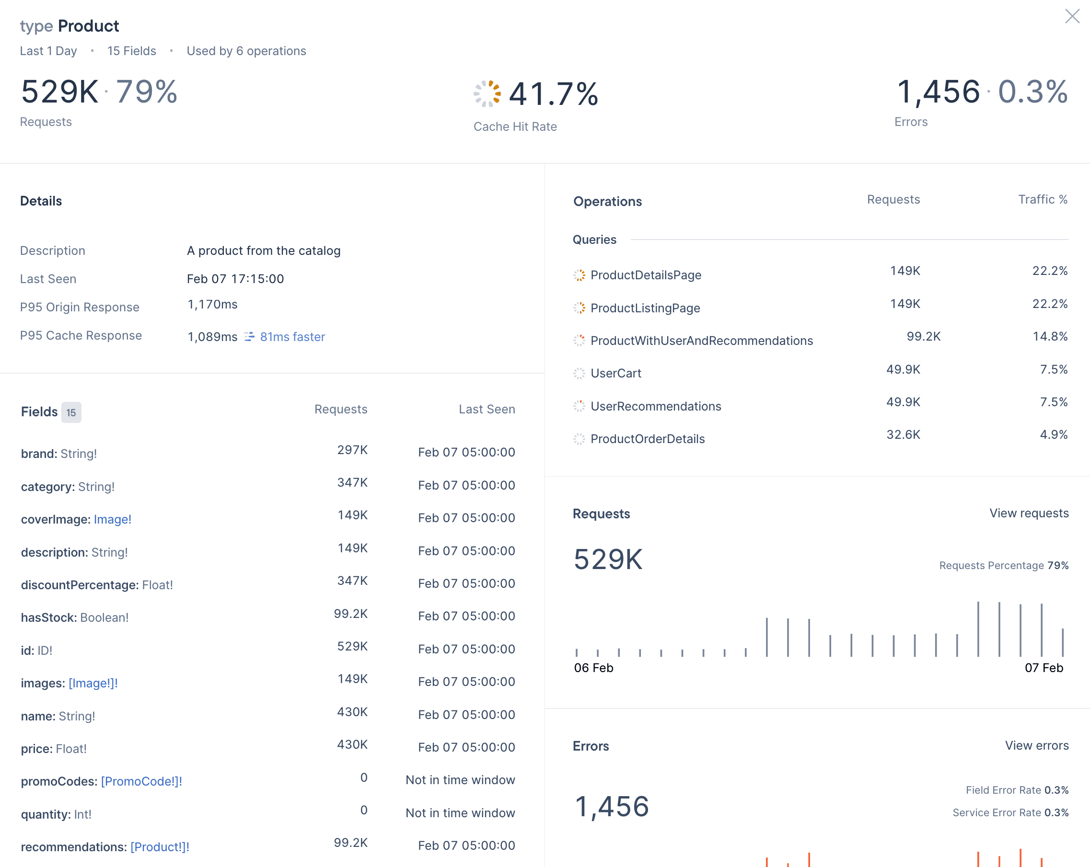Screen dimensions: 1090x867
Task: Select the ProductDetailsPage operation
Action: 646,275
